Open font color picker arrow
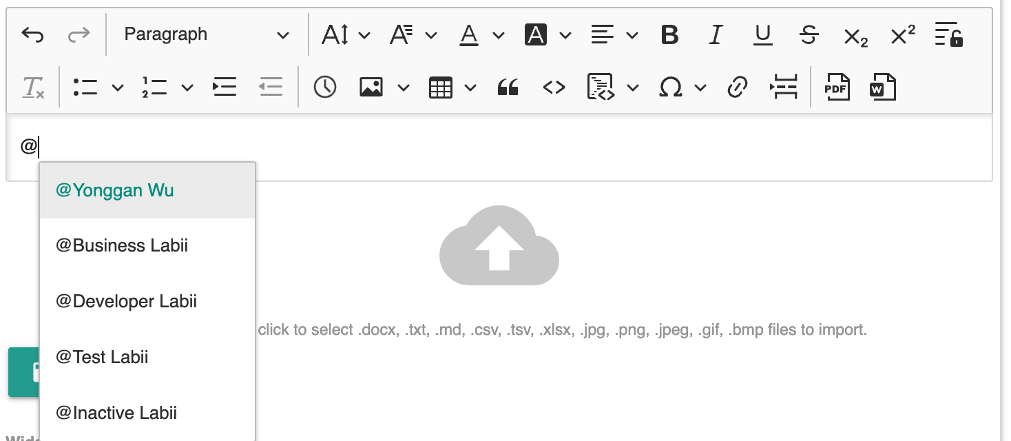 click(x=499, y=34)
